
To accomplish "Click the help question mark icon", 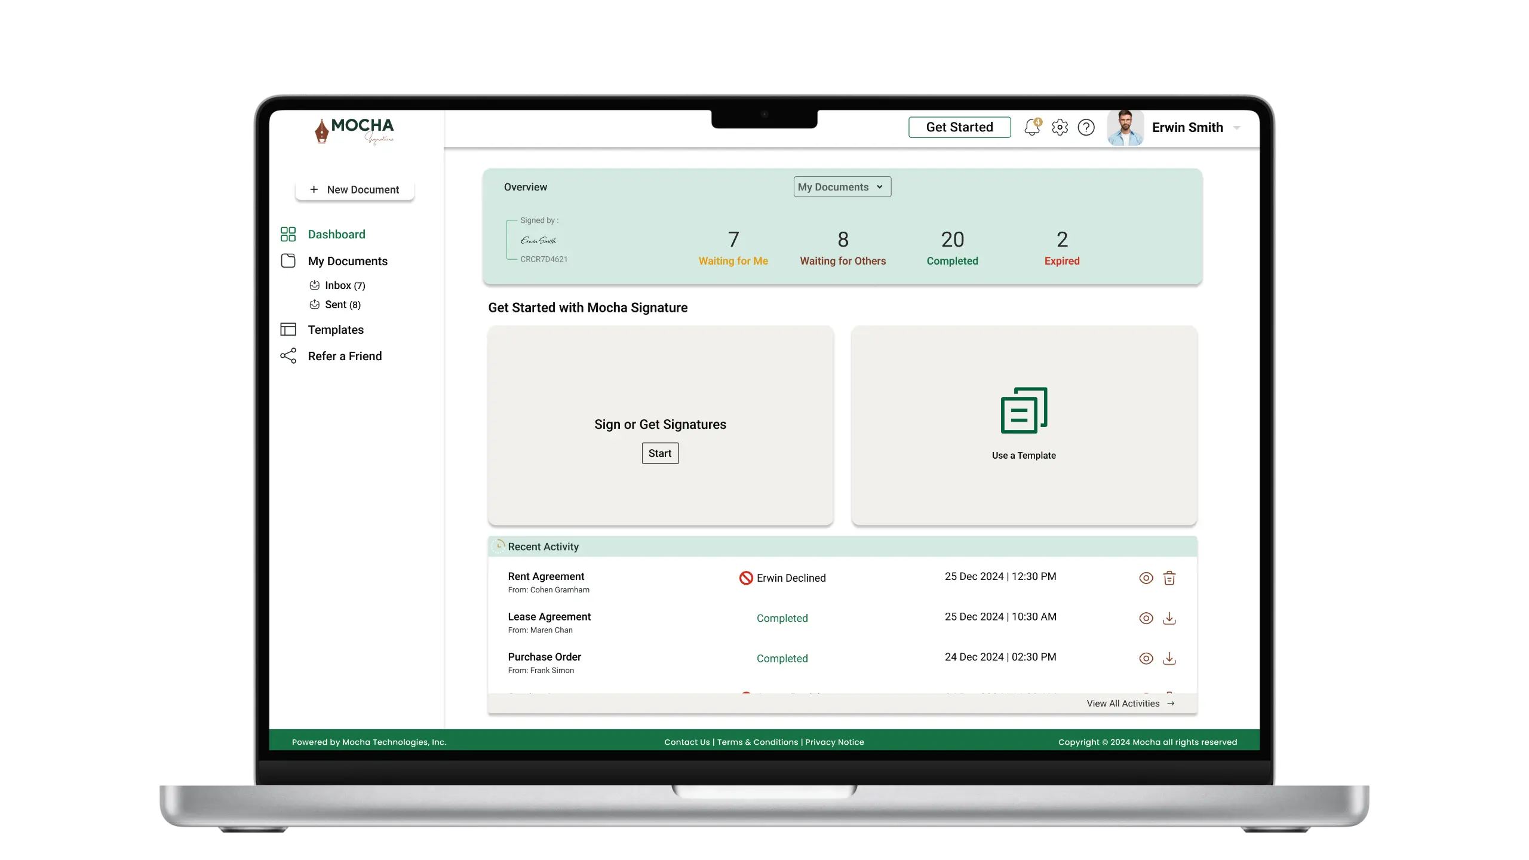I will (1086, 127).
